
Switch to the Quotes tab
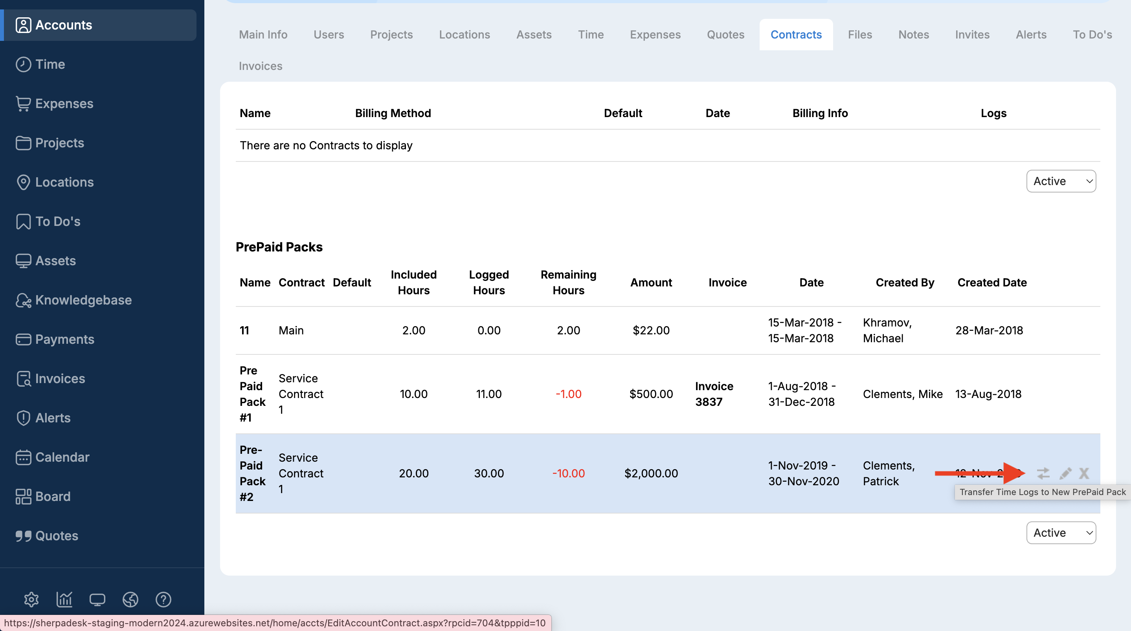tap(725, 34)
